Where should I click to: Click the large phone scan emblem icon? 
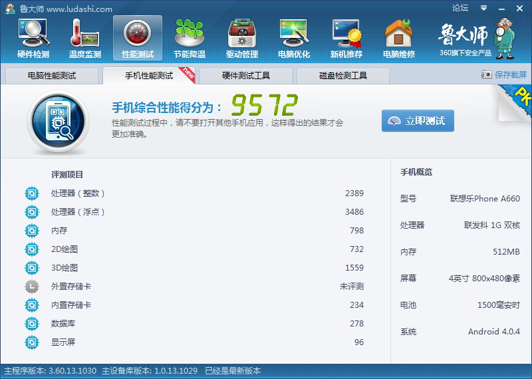(x=58, y=122)
